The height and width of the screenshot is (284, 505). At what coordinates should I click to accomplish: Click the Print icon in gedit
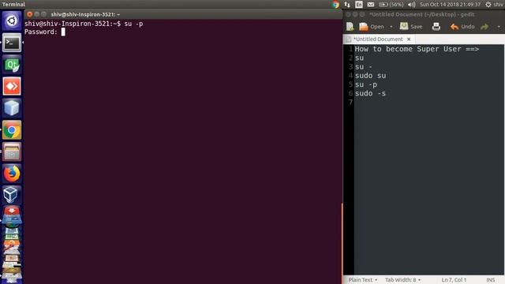436,26
